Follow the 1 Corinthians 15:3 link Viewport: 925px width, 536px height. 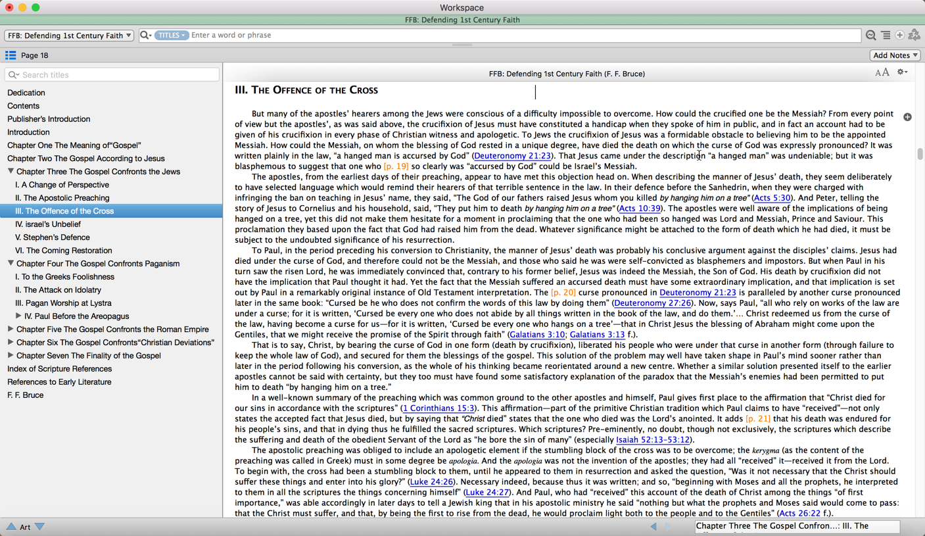pos(439,408)
